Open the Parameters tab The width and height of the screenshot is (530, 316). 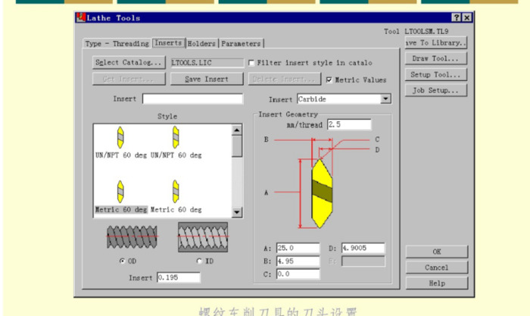click(241, 44)
